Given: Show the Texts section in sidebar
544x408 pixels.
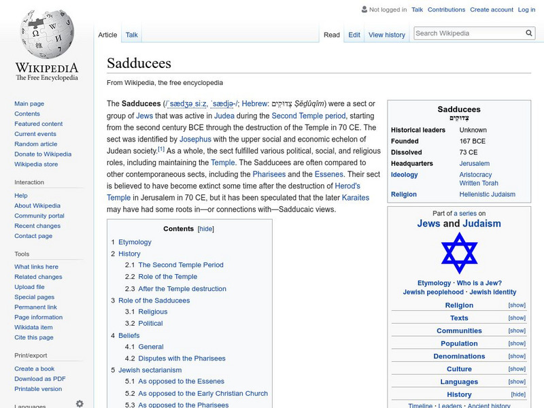Looking at the screenshot, I should pyautogui.click(x=517, y=318).
